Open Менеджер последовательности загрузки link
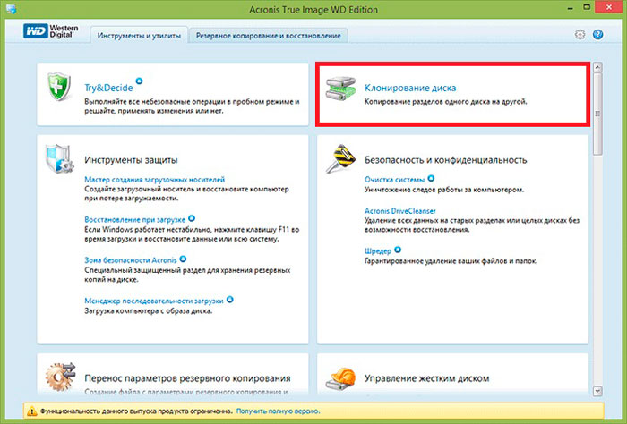Screen dimensions: 627x424 coord(154,301)
